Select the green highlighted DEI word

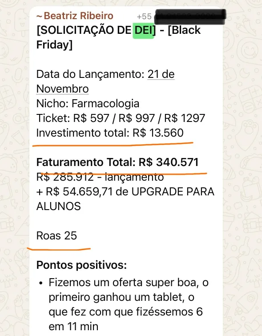click(144, 30)
